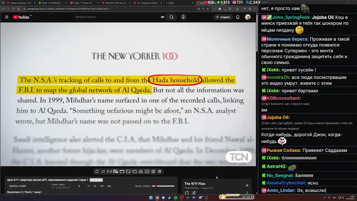Click the dashed window icon in player toolbar
This screenshot has height=201, width=357.
click(x=134, y=171)
